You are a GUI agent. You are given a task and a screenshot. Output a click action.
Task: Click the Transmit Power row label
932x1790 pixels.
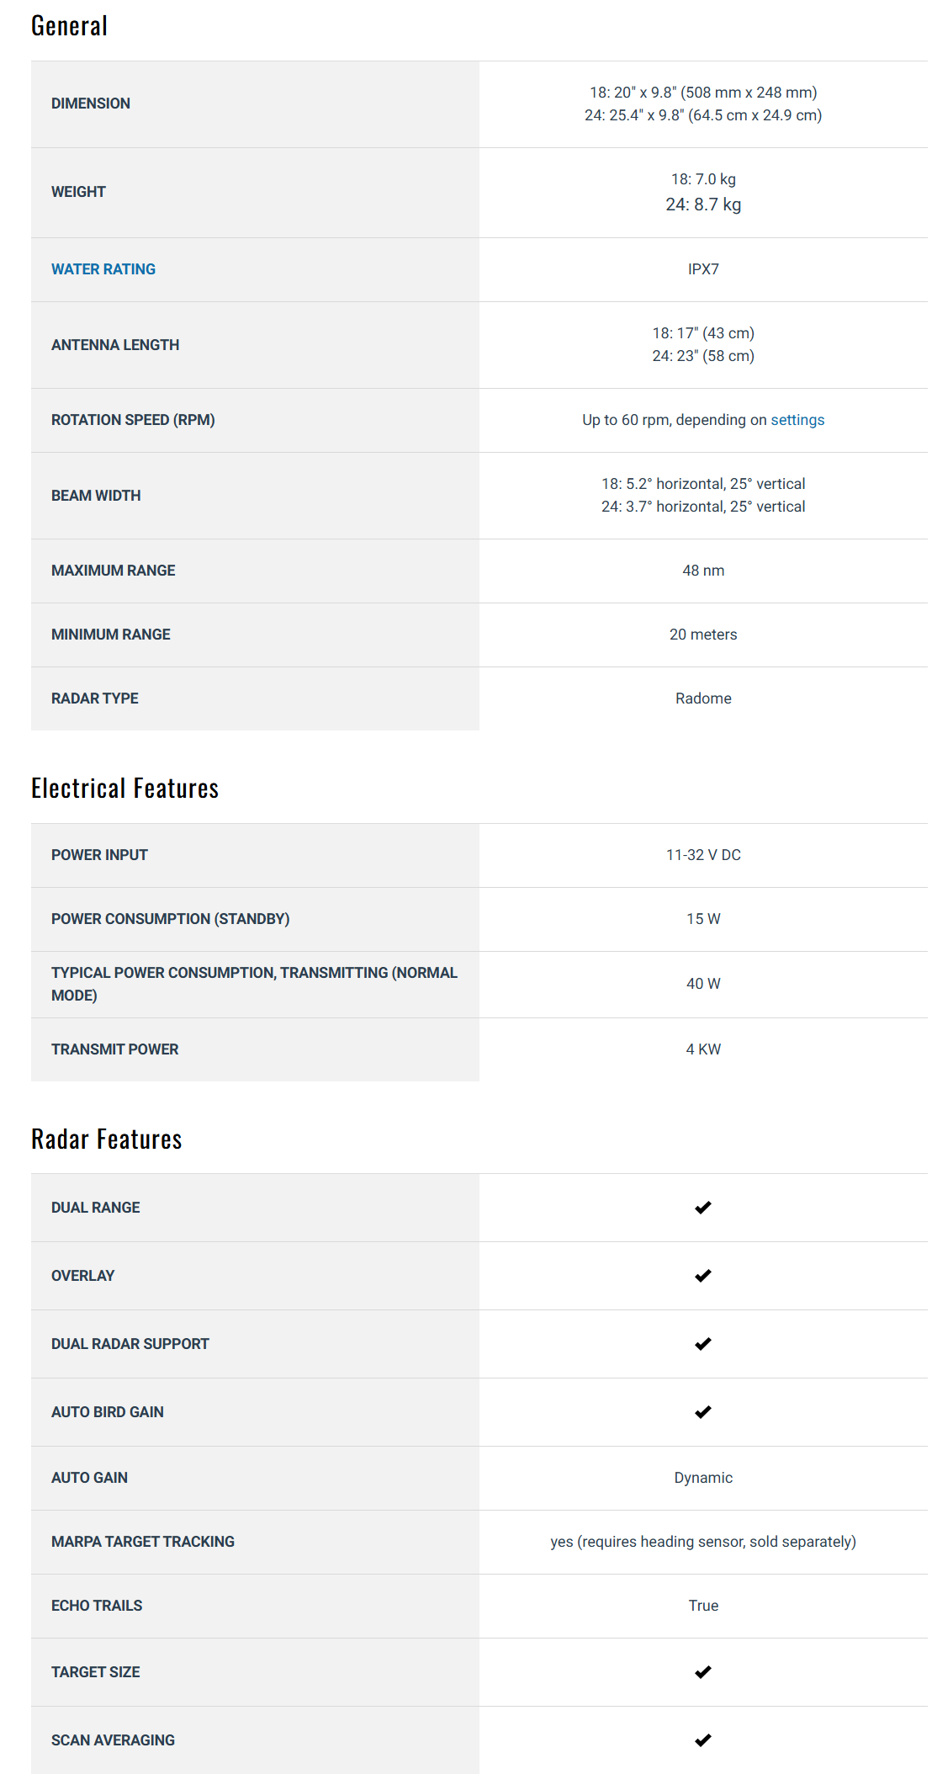click(115, 1049)
